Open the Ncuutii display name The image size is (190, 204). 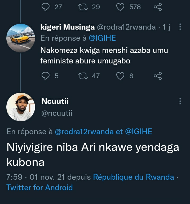[x=55, y=101]
